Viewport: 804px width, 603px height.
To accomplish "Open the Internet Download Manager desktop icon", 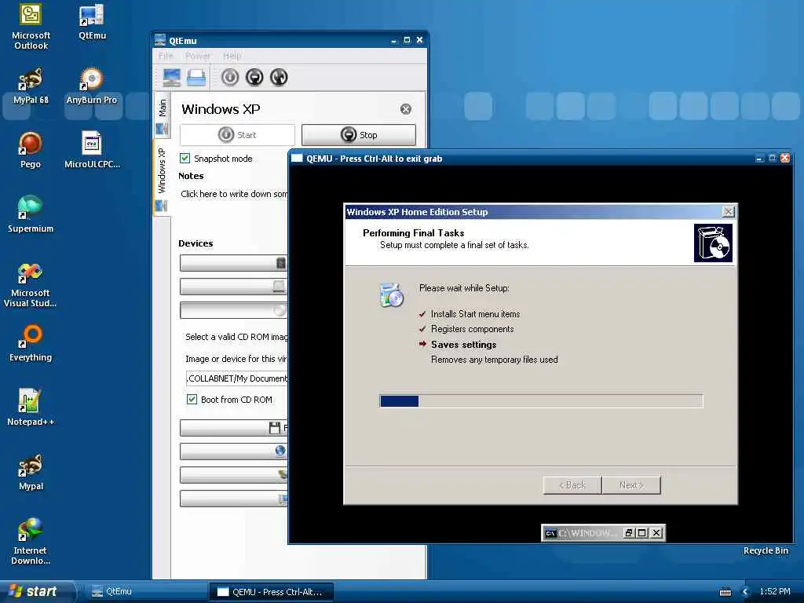I will tap(31, 542).
